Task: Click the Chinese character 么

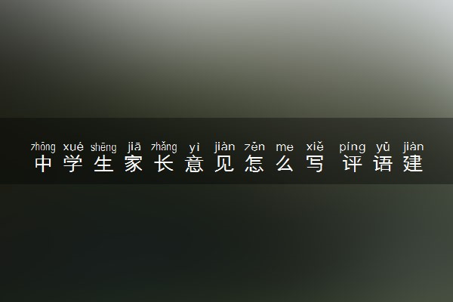Action: (x=285, y=164)
